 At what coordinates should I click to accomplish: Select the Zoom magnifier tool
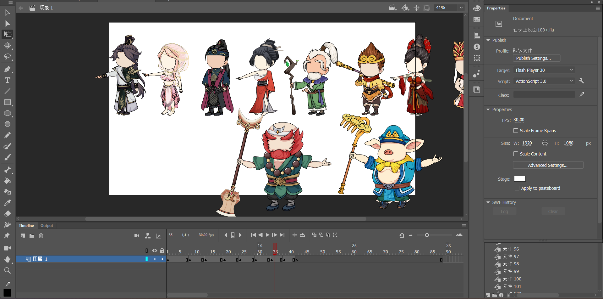pyautogui.click(x=7, y=270)
